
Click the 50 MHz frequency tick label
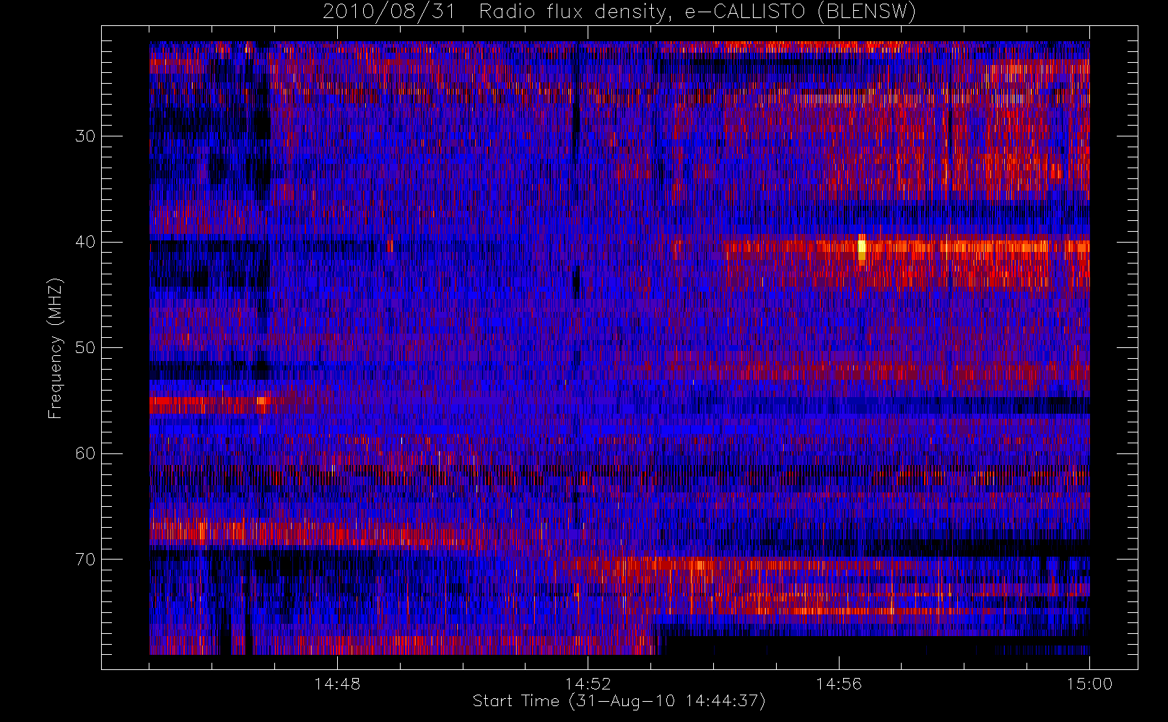tap(85, 348)
